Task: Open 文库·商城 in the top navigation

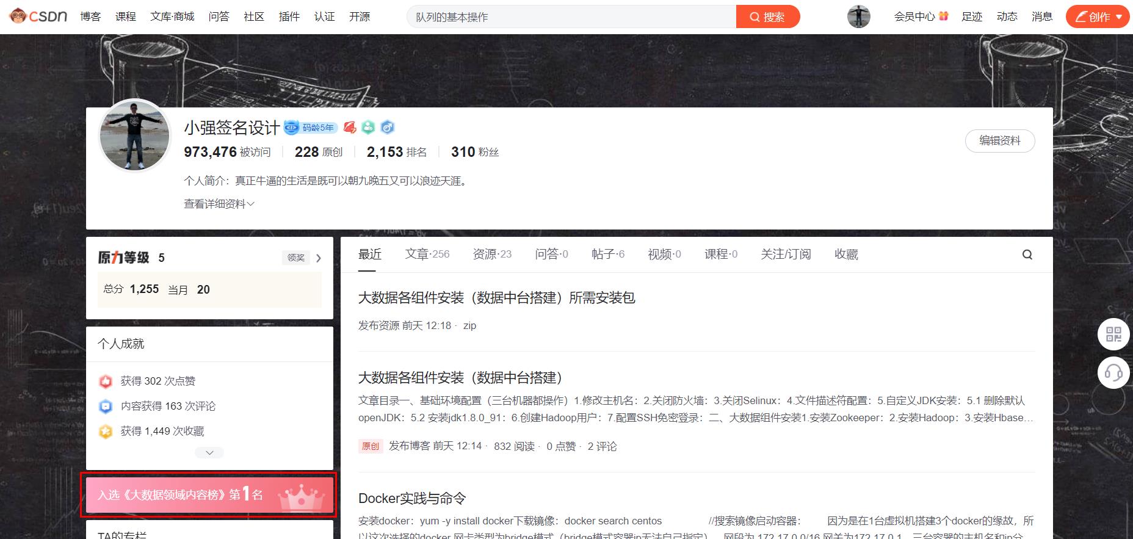Action: 172,16
